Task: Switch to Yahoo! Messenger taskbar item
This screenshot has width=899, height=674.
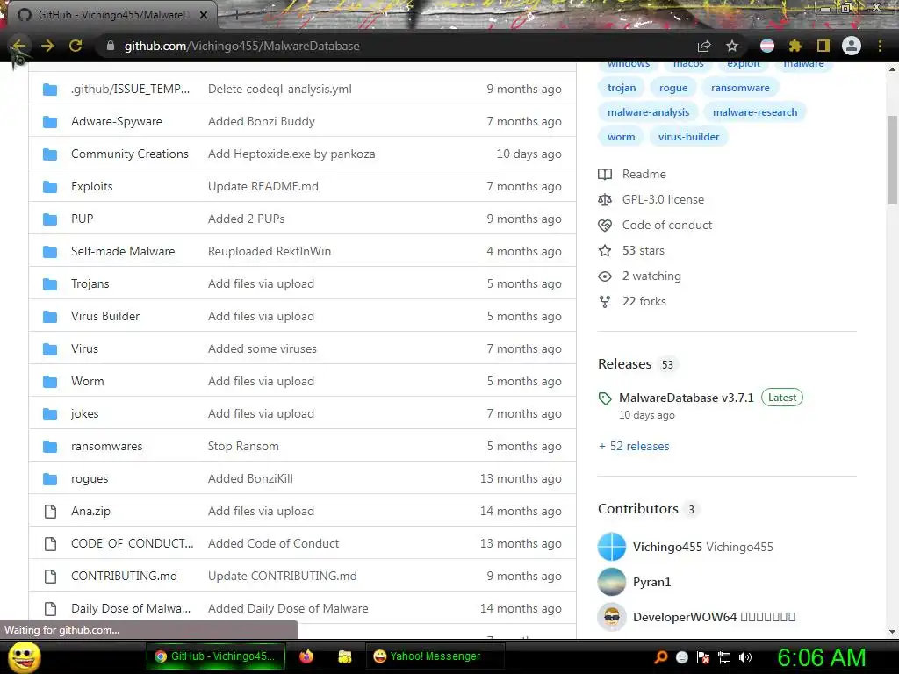Action: coord(435,656)
